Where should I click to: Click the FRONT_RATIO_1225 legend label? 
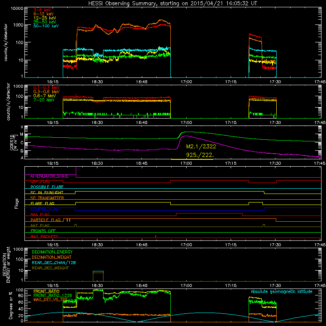53,295
